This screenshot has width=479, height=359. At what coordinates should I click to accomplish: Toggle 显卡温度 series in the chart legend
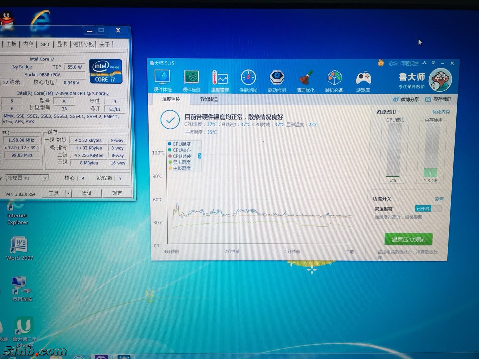tap(179, 162)
